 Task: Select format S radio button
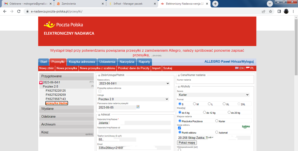(x=180, y=104)
